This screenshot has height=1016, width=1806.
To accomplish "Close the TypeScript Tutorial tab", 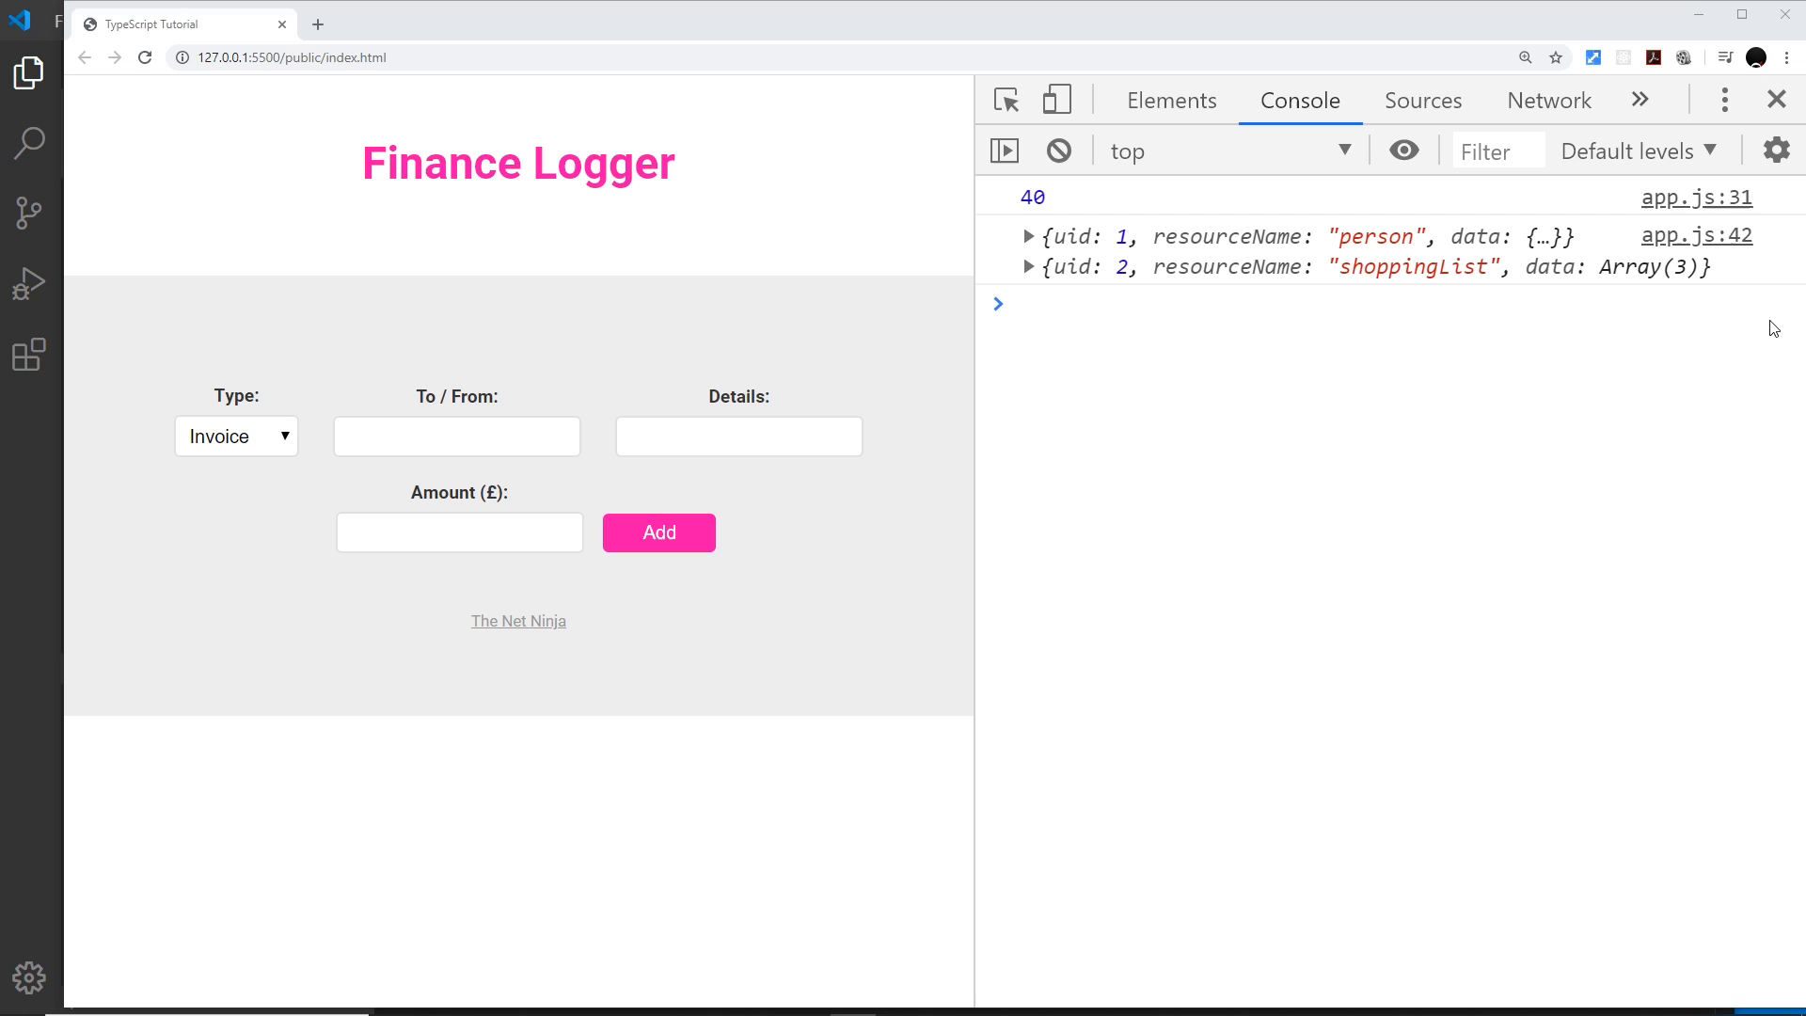I will pyautogui.click(x=281, y=24).
